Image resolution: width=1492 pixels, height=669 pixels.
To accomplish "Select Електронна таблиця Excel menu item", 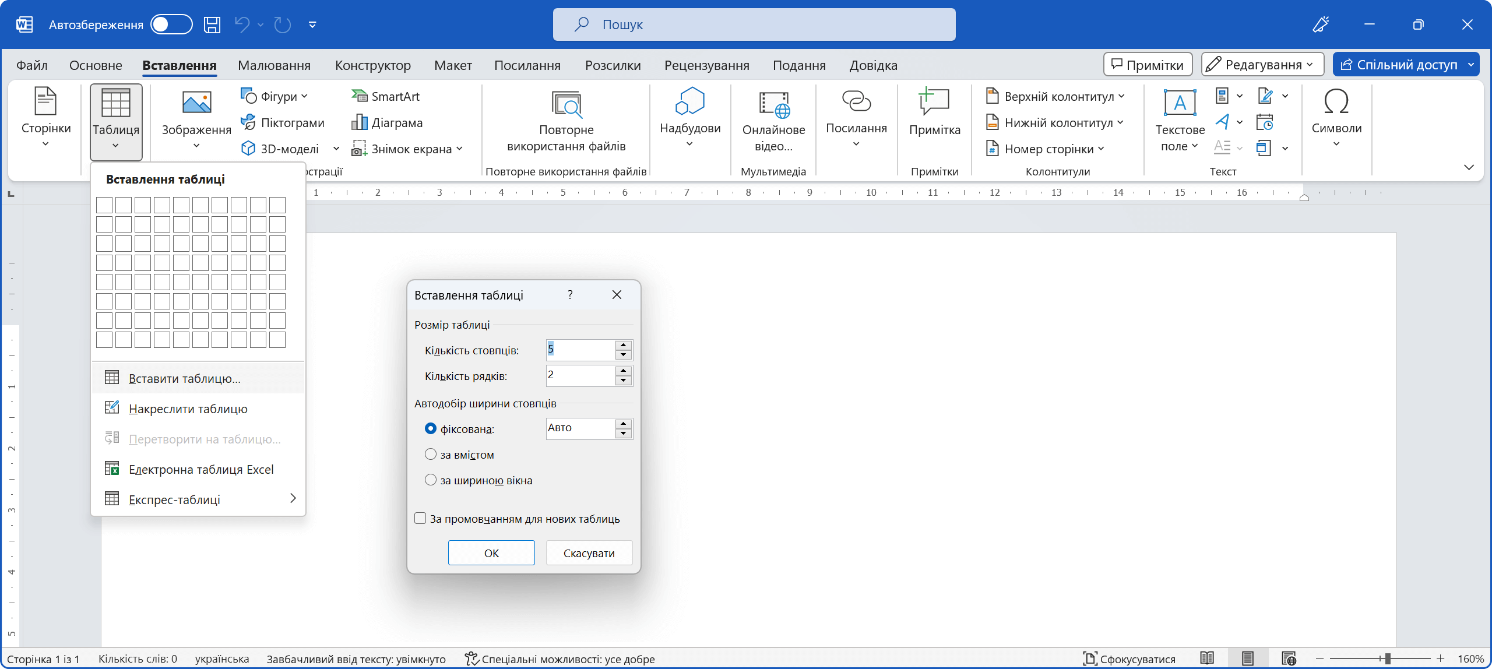I will point(200,470).
